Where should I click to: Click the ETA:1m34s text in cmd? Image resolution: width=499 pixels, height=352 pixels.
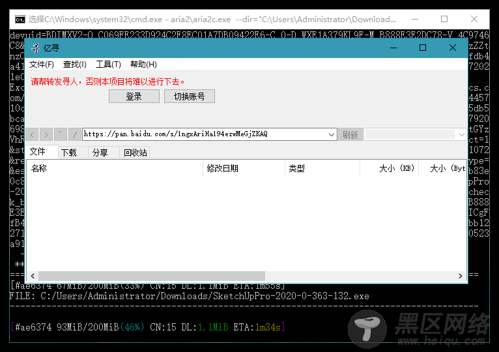click(257, 327)
